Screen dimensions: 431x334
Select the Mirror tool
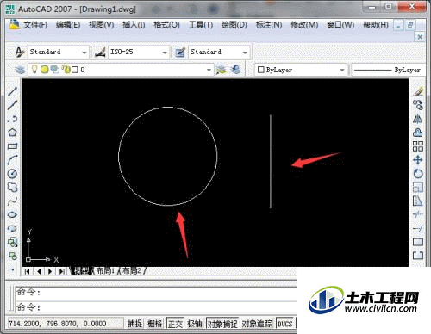click(x=418, y=119)
